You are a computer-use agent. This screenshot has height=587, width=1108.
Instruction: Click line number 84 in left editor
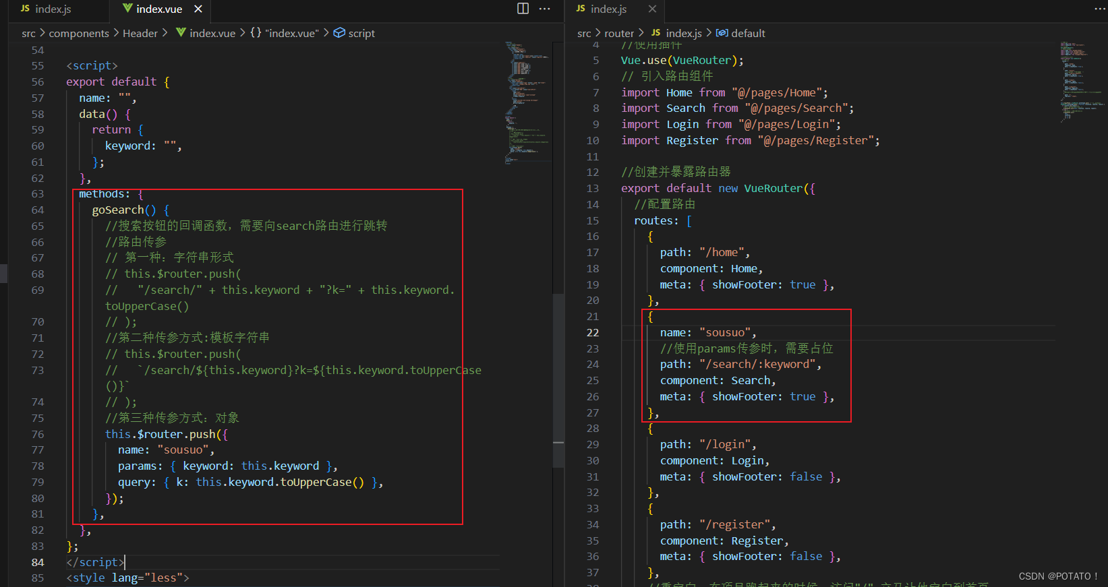38,562
